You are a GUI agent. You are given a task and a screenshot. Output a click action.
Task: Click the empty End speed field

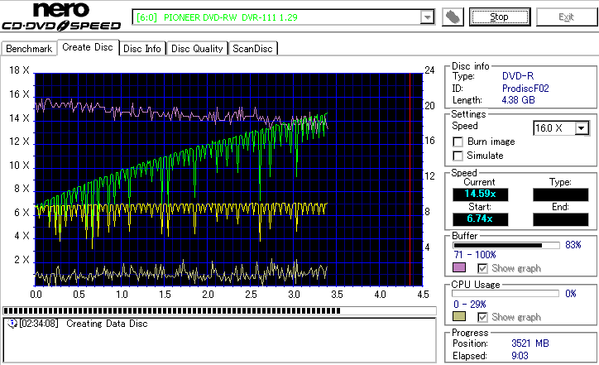point(560,219)
